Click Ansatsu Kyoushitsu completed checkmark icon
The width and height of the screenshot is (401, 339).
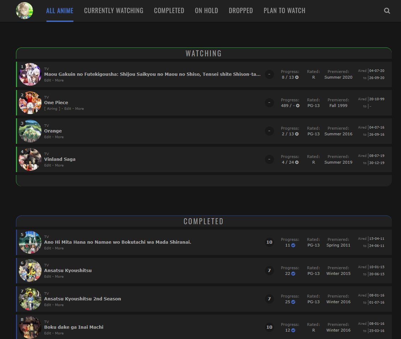click(293, 273)
